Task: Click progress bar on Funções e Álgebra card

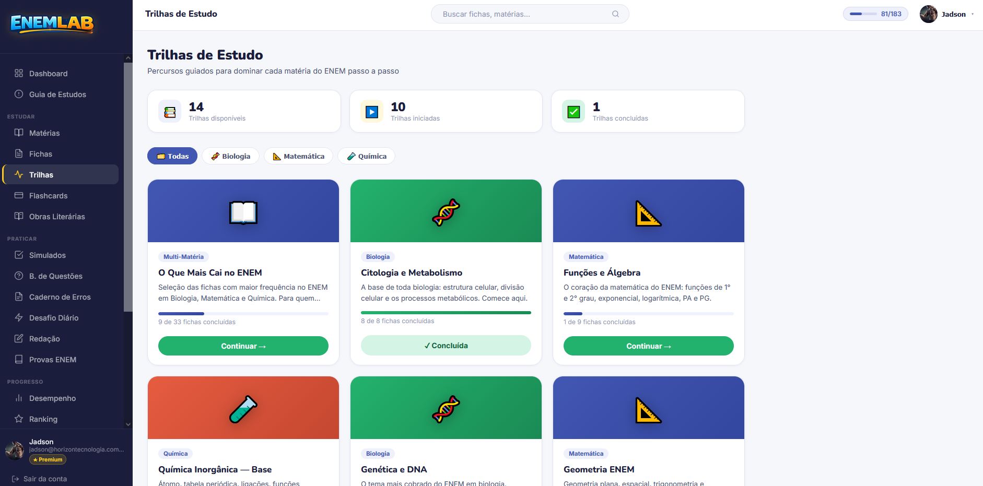Action: (x=649, y=314)
